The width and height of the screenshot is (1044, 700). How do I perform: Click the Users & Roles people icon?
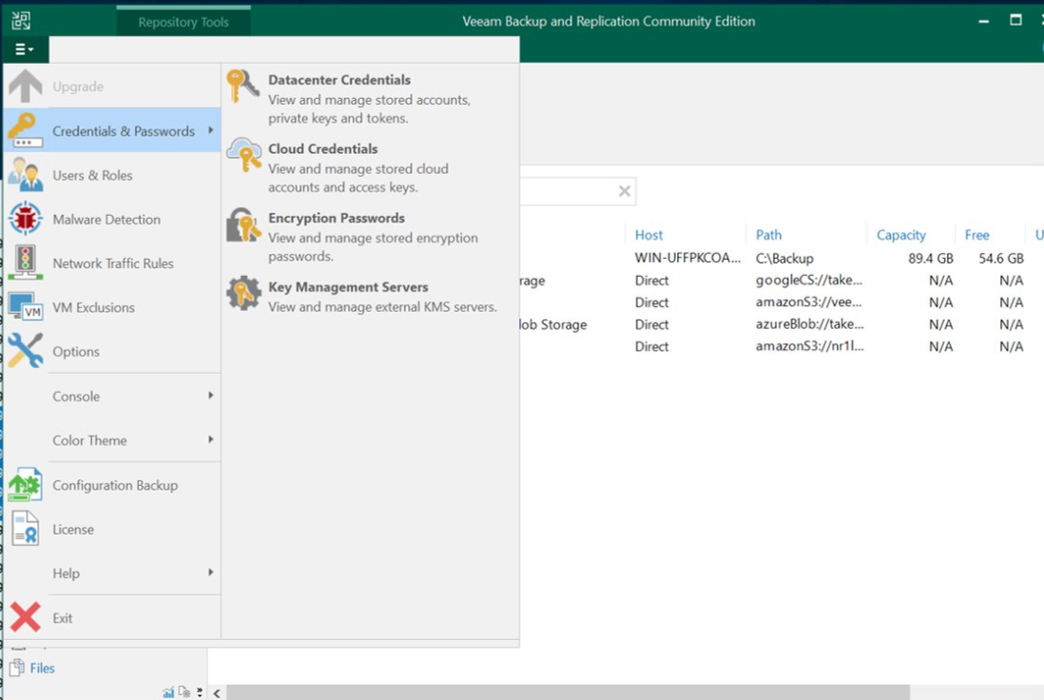(x=26, y=174)
